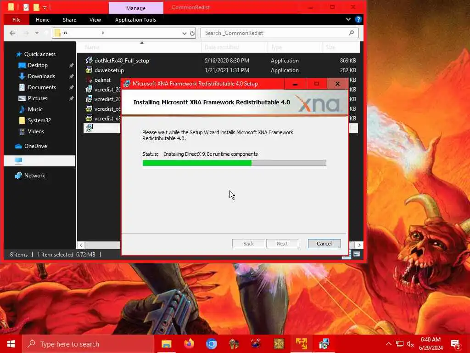470x353 pixels.
Task: Open the View ribbon tab
Action: point(95,20)
